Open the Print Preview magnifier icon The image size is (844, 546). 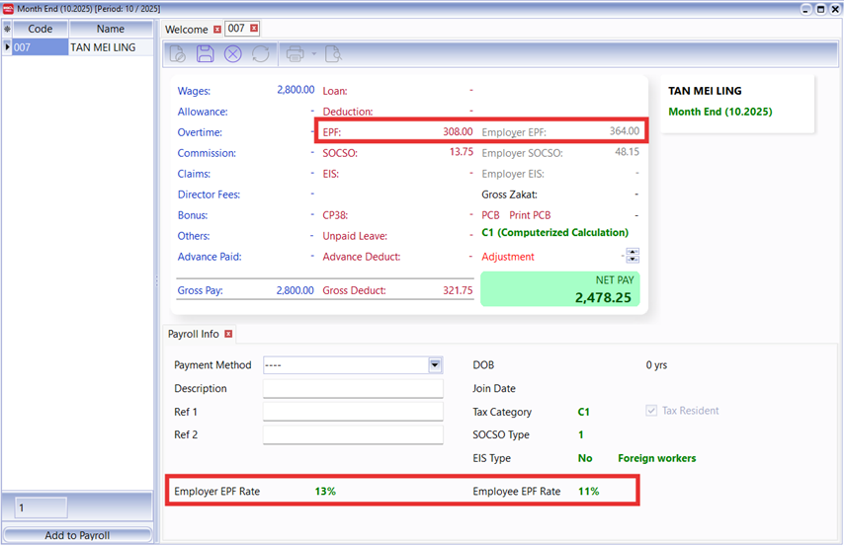point(334,54)
